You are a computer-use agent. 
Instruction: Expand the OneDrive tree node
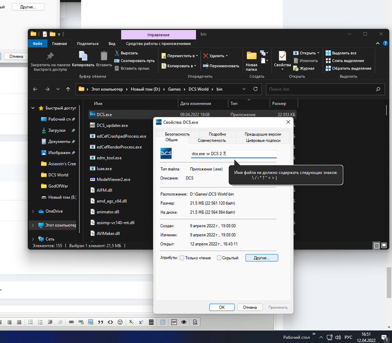(x=33, y=211)
